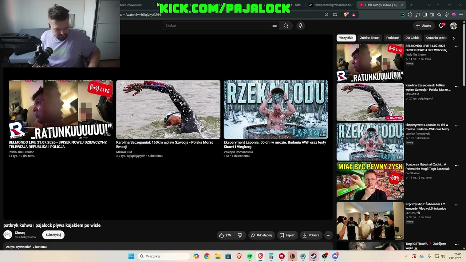Open the MIAŁ BYĆ PEWNY ZYSK sidebar thumbnail
466x262 pixels.
tap(370, 181)
